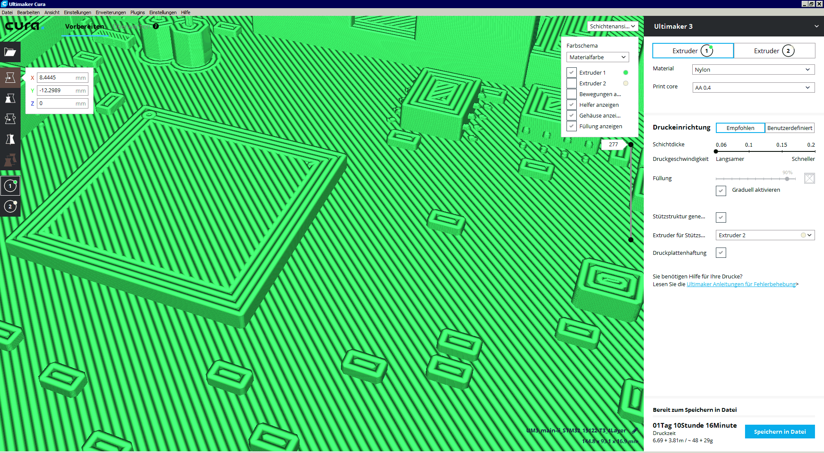Select the Move tool icon
This screenshot has width=824, height=453.
(10, 78)
